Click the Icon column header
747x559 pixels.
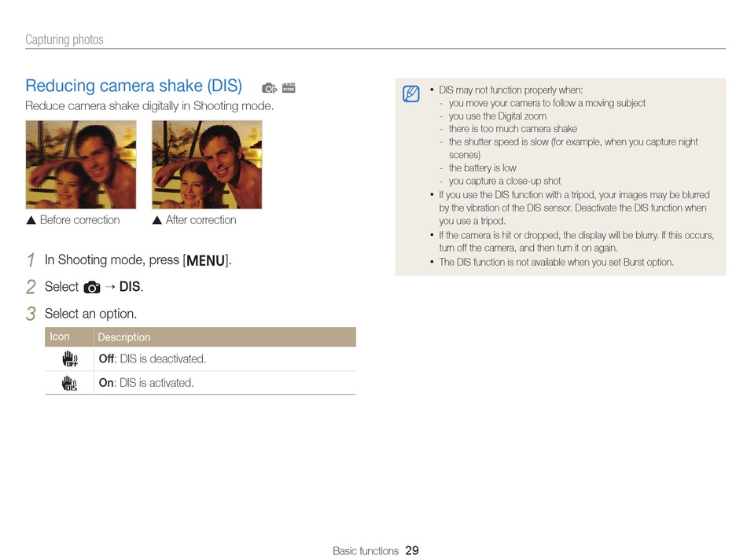click(x=60, y=337)
